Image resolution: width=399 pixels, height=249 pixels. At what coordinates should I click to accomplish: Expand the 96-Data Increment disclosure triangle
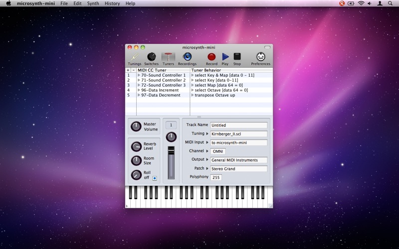[x=139, y=90]
